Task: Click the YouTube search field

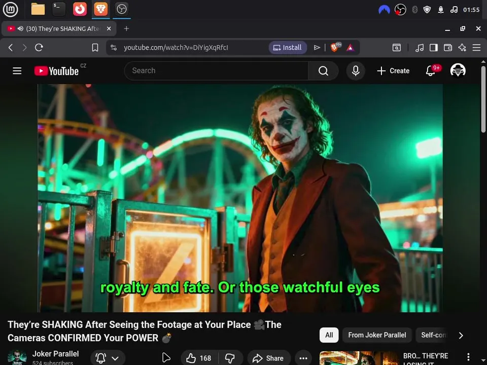Action: 216,71
